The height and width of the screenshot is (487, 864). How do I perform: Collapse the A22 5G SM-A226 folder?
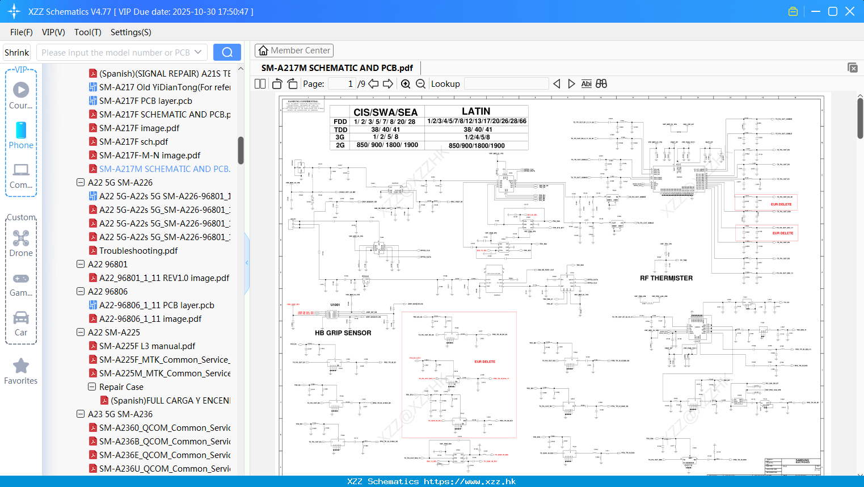pyautogui.click(x=81, y=183)
